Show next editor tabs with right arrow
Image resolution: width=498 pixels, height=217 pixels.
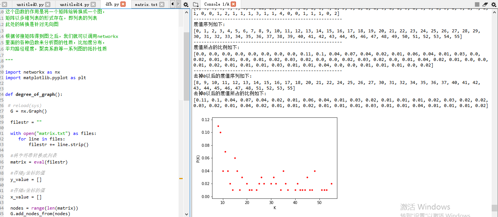178,4
